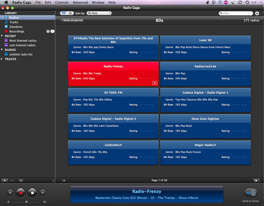Image resolution: width=264 pixels, height=206 pixels.
Task: Go to previous page of radios
Action: [64, 181]
